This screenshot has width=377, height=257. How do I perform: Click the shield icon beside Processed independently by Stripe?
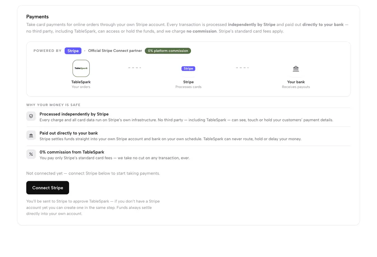tap(31, 116)
